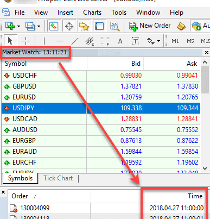Screen dimensions: 210x219
Task: Click Market Watch scrollbar up arrow
Action: coord(205,62)
